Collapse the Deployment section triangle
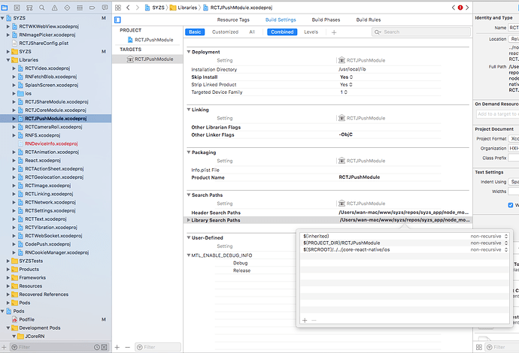This screenshot has width=519, height=353. click(x=189, y=53)
